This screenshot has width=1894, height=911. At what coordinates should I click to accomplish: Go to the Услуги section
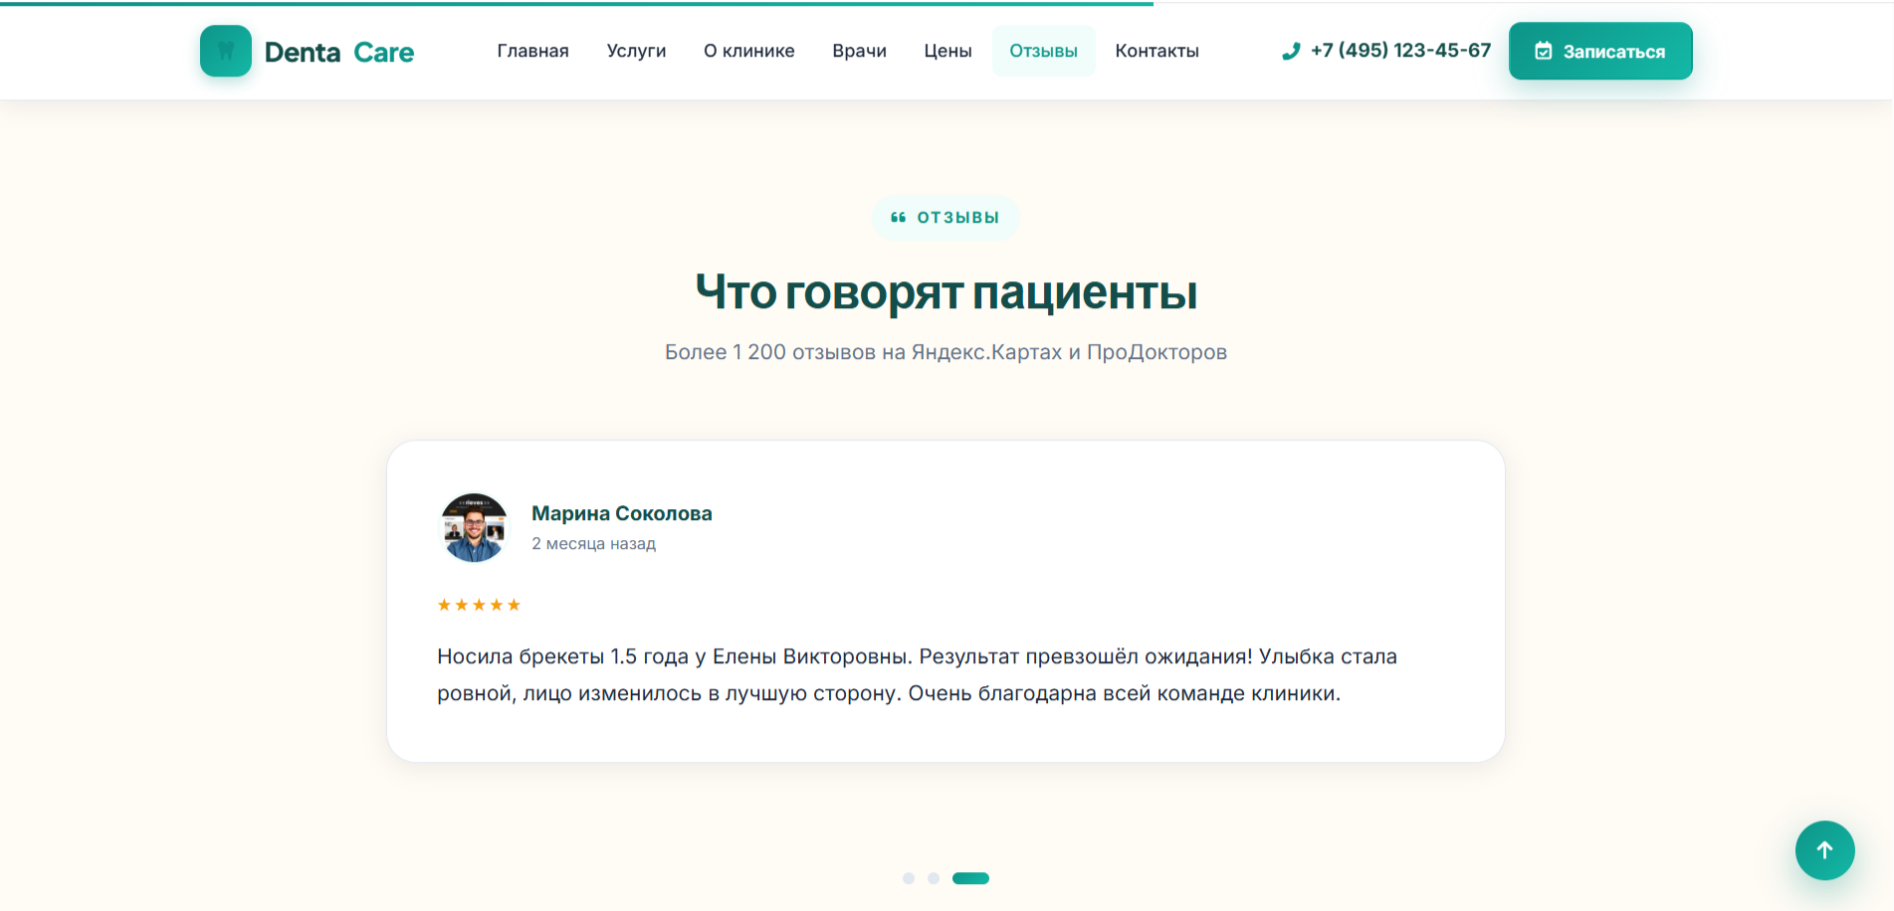point(637,51)
